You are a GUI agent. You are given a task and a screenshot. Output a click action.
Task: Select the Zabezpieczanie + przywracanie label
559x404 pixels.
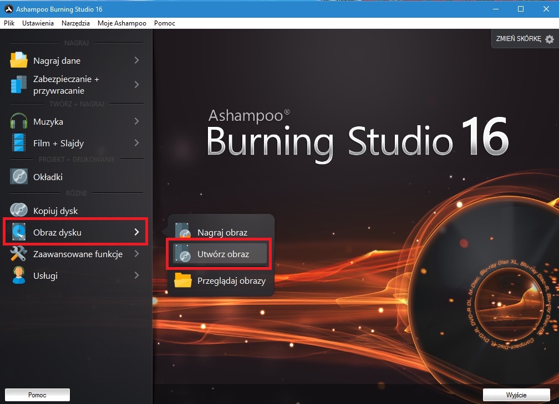66,85
